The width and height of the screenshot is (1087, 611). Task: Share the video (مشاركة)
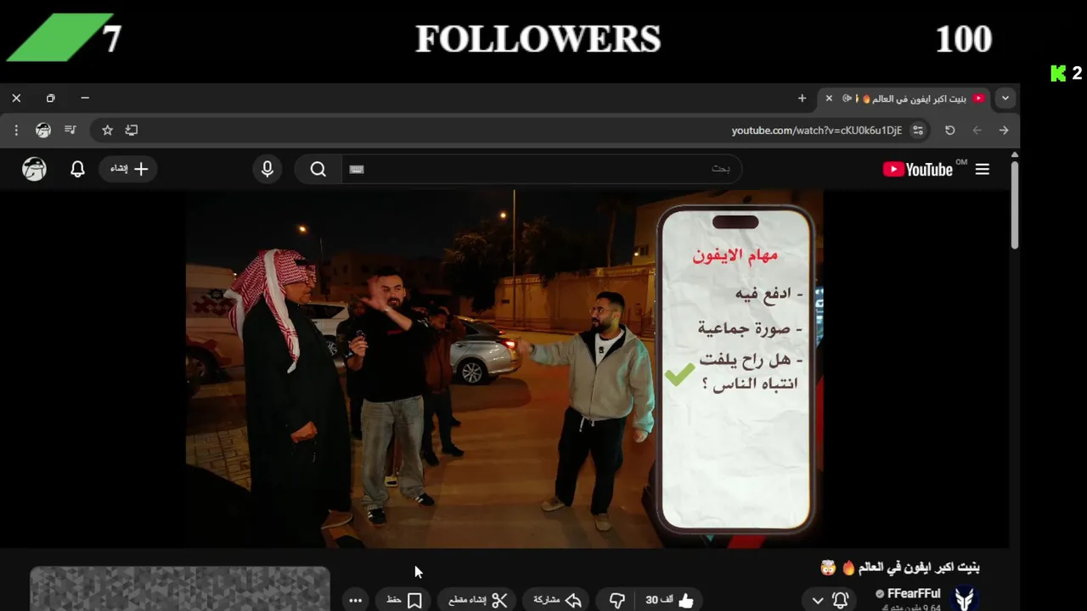pos(558,600)
